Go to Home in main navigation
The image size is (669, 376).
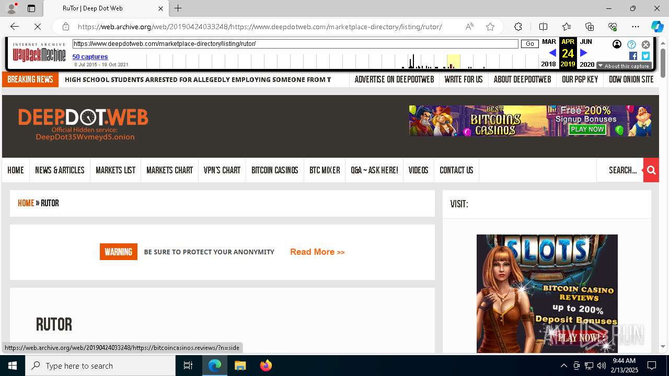[x=16, y=170]
